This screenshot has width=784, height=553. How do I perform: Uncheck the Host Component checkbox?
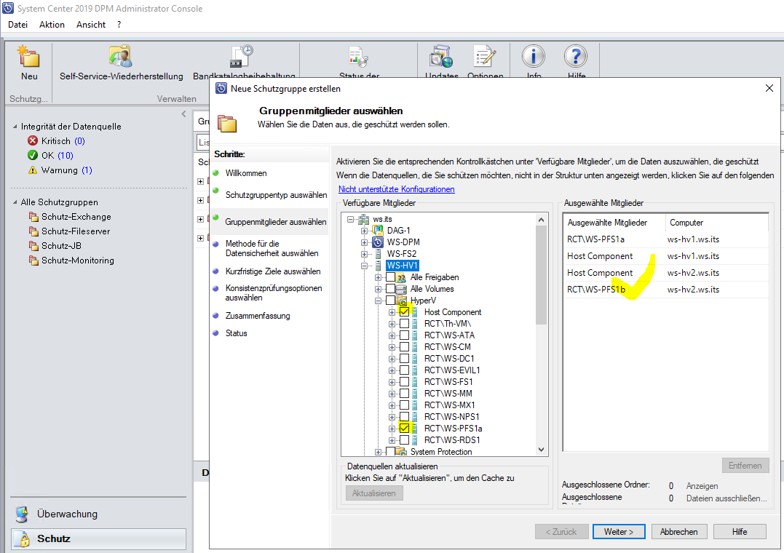[x=405, y=311]
